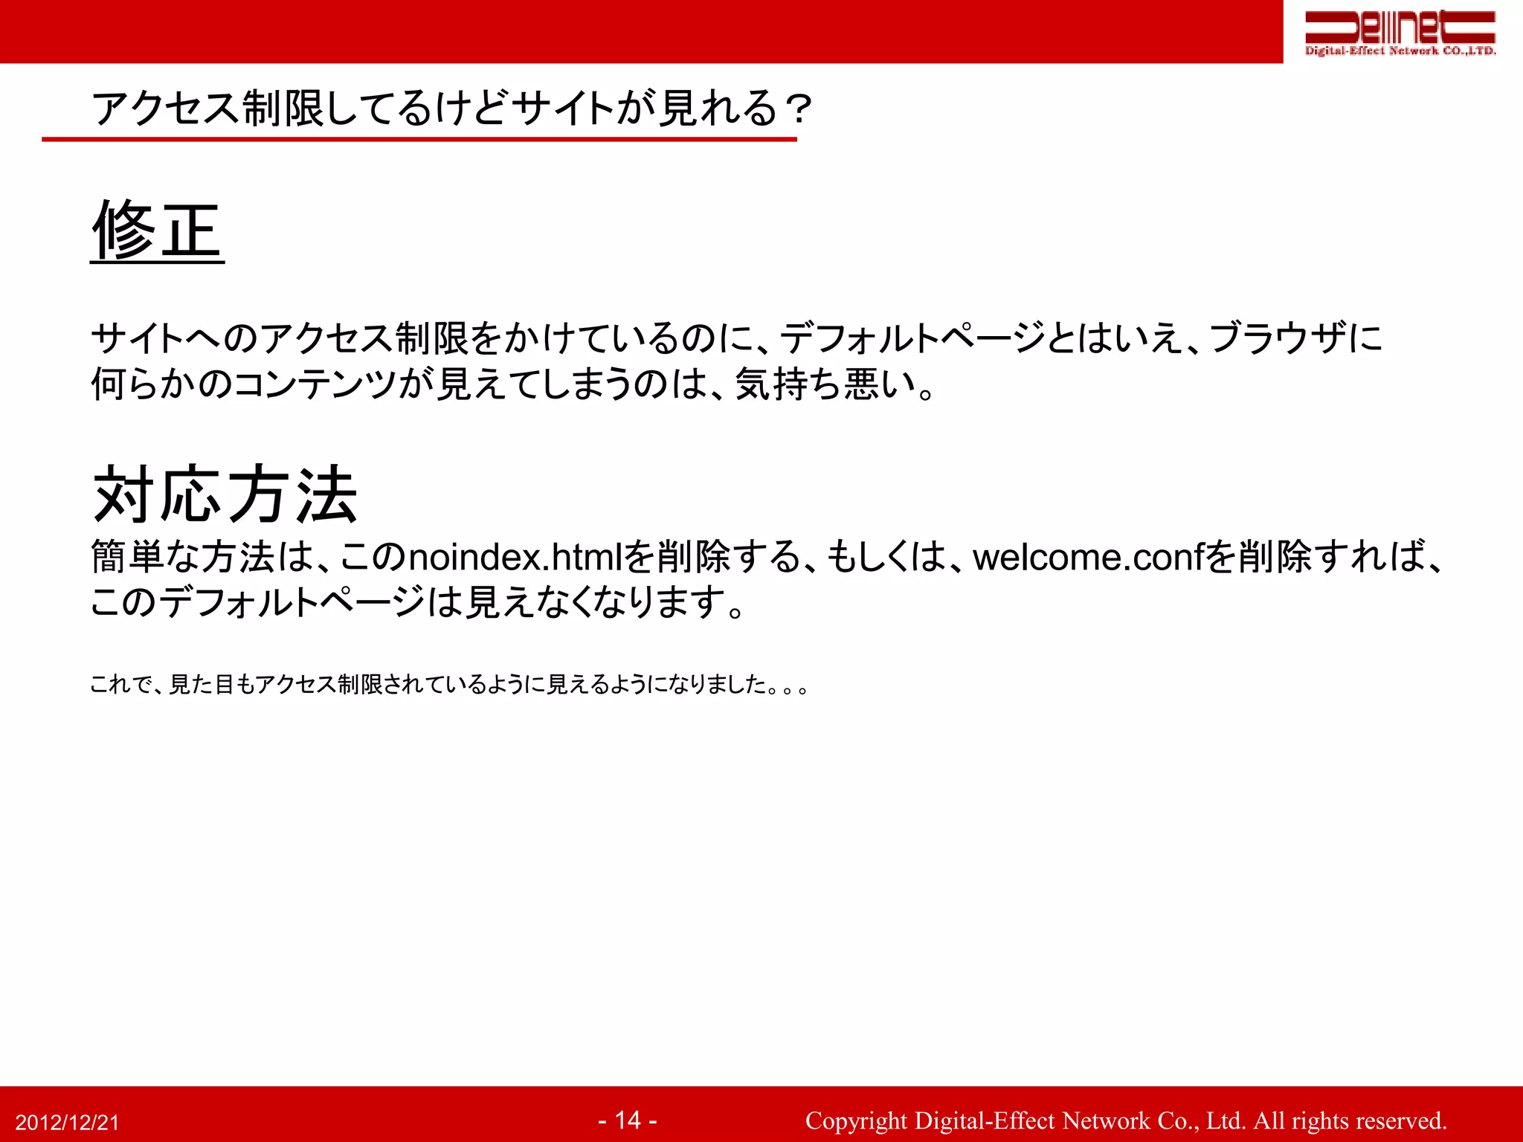The image size is (1523, 1142).
Task: Click the page number - 14 -
Action: (x=628, y=1120)
